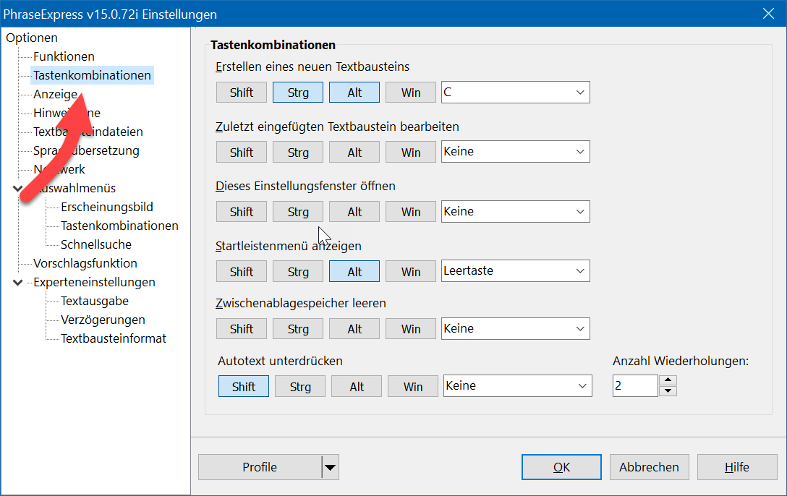Select top-level Tastenkombinationen tree item

tap(92, 75)
